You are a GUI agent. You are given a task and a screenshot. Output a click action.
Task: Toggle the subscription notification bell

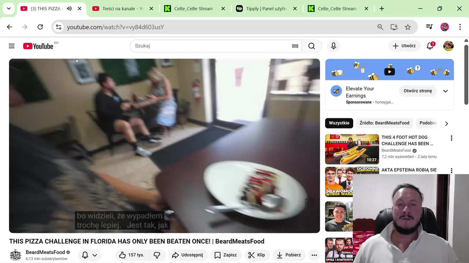point(85,255)
